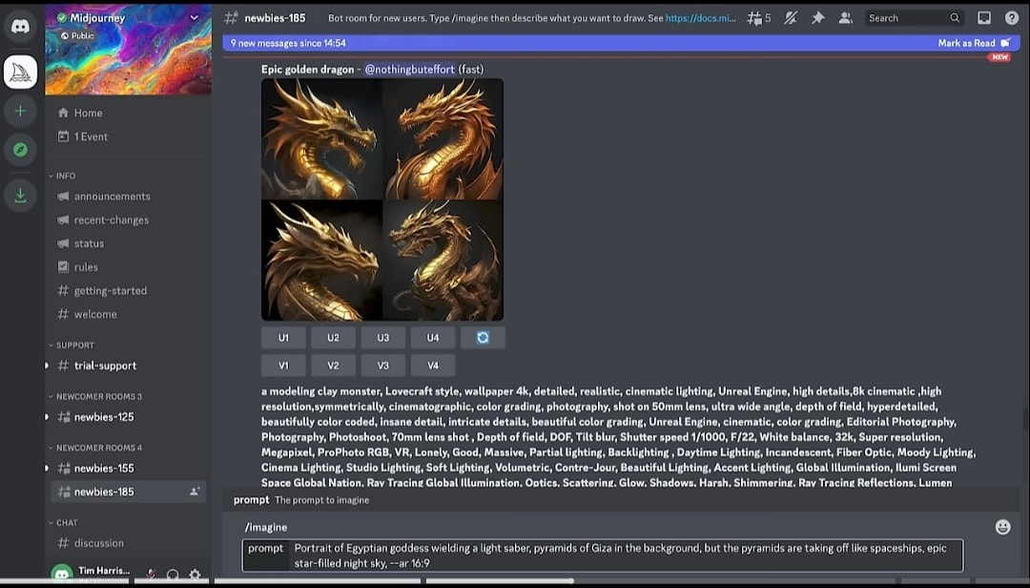
Task: Open Explore Discoverable Servers compass icon
Action: click(x=20, y=150)
